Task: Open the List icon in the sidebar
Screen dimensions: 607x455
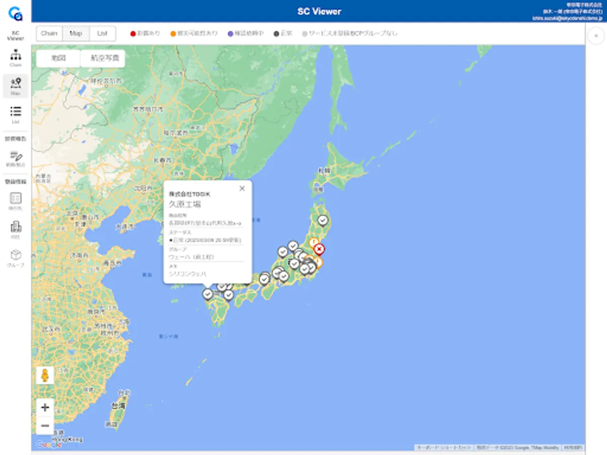Action: 16,114
